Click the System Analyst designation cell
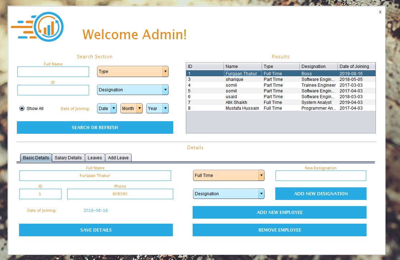This screenshot has width=400, height=260. point(318,102)
